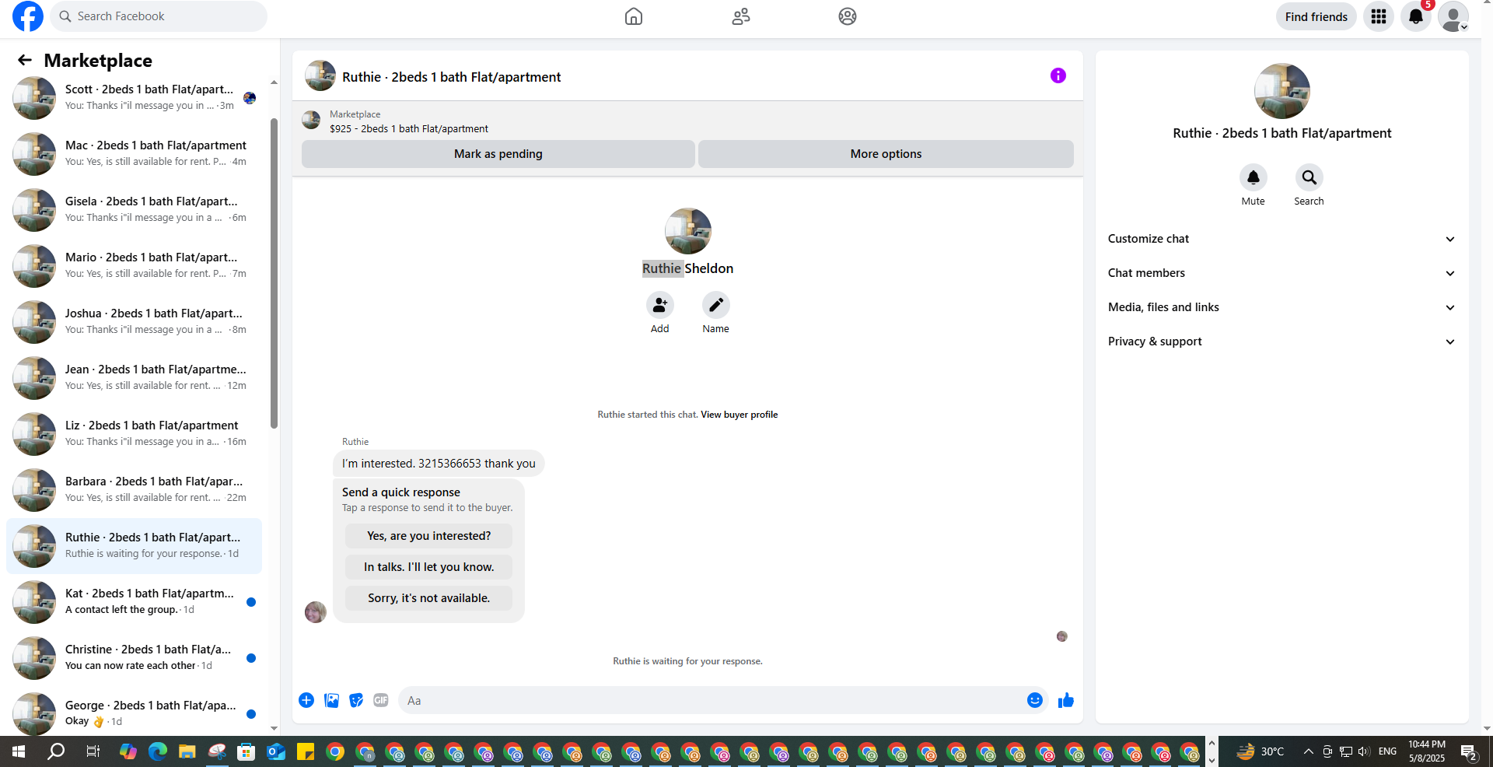Open the Scott conversation
The height and width of the screenshot is (767, 1493).
[134, 98]
